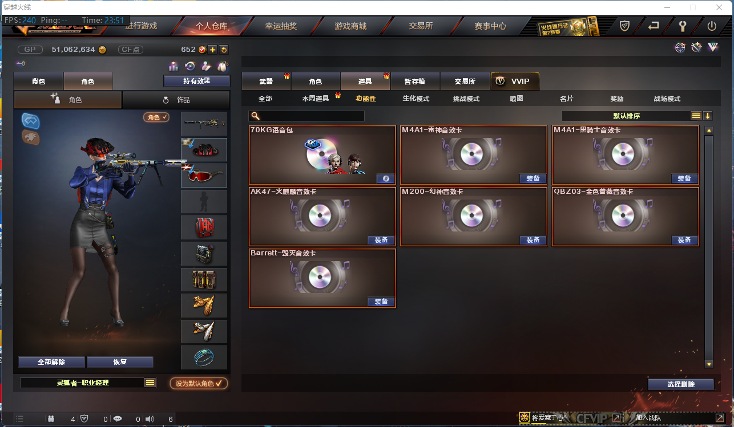Toggle the 角色 checkmark above character preview
This screenshot has height=427, width=734.
pos(156,117)
